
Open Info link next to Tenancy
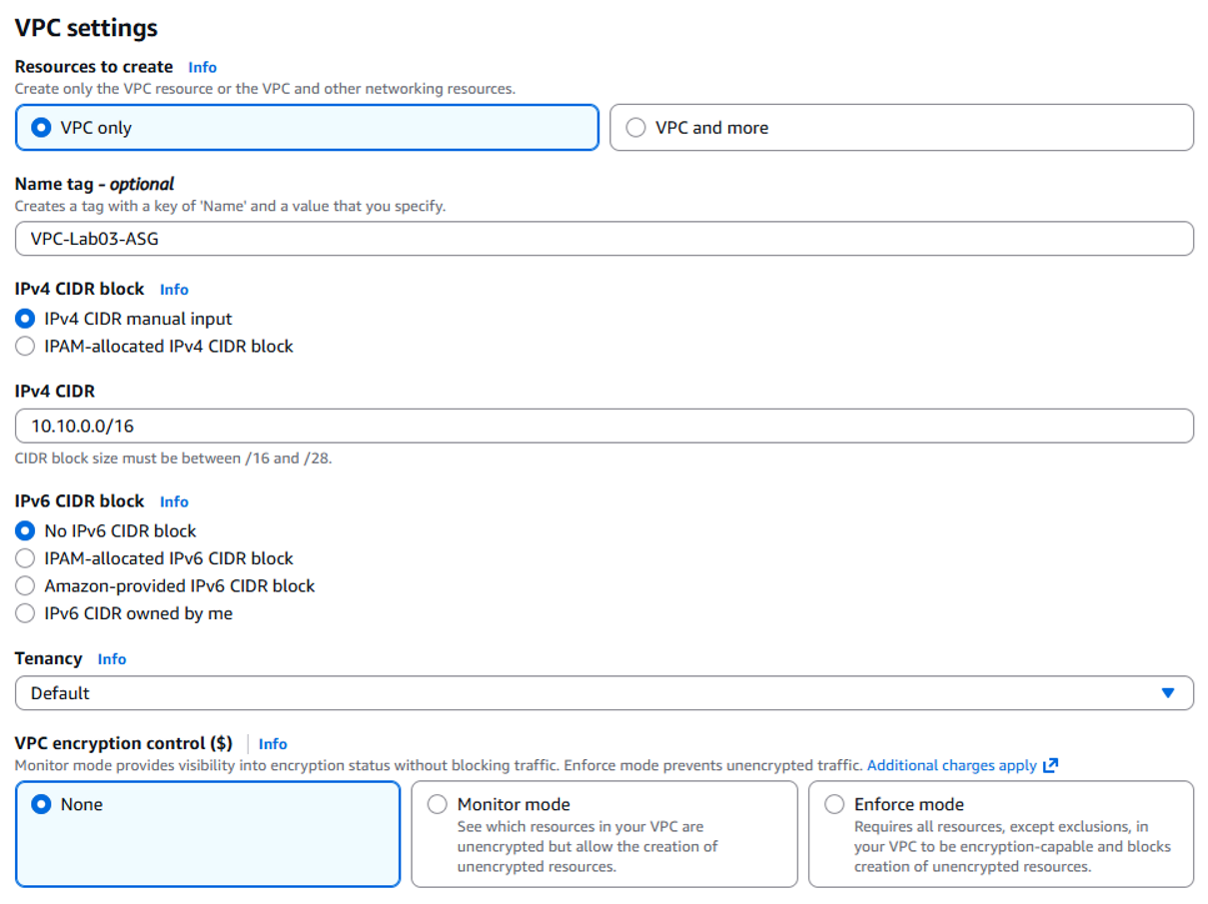(x=112, y=659)
